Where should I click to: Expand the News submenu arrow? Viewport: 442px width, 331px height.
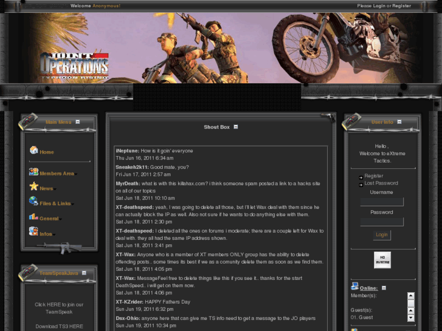click(55, 189)
